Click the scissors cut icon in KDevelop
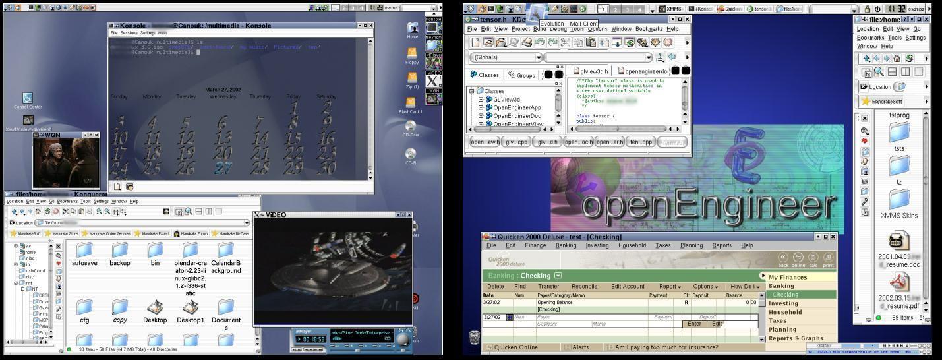The height and width of the screenshot is (360, 942). [565, 42]
